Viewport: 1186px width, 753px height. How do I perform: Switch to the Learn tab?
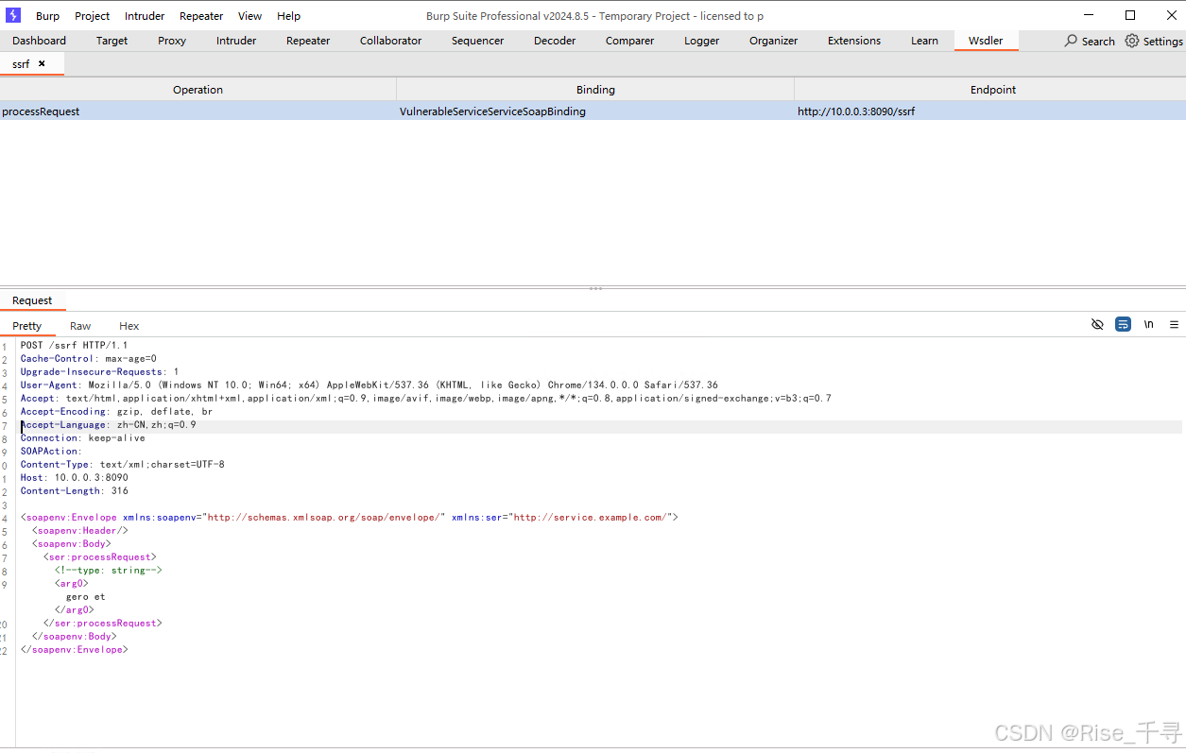[924, 41]
